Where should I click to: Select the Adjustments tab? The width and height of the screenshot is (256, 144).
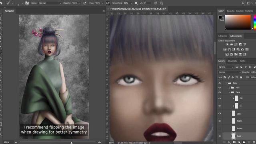point(236,36)
